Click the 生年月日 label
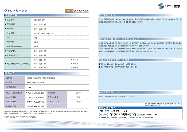 (10, 33)
